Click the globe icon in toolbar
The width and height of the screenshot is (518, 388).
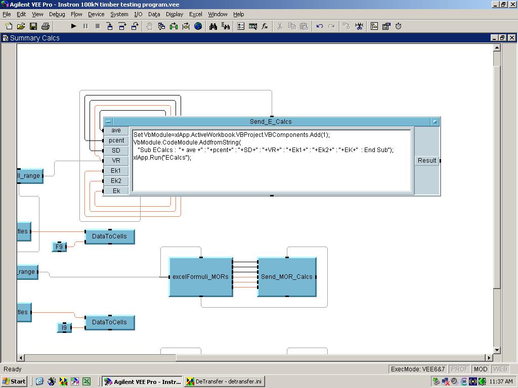pyautogui.click(x=198, y=26)
